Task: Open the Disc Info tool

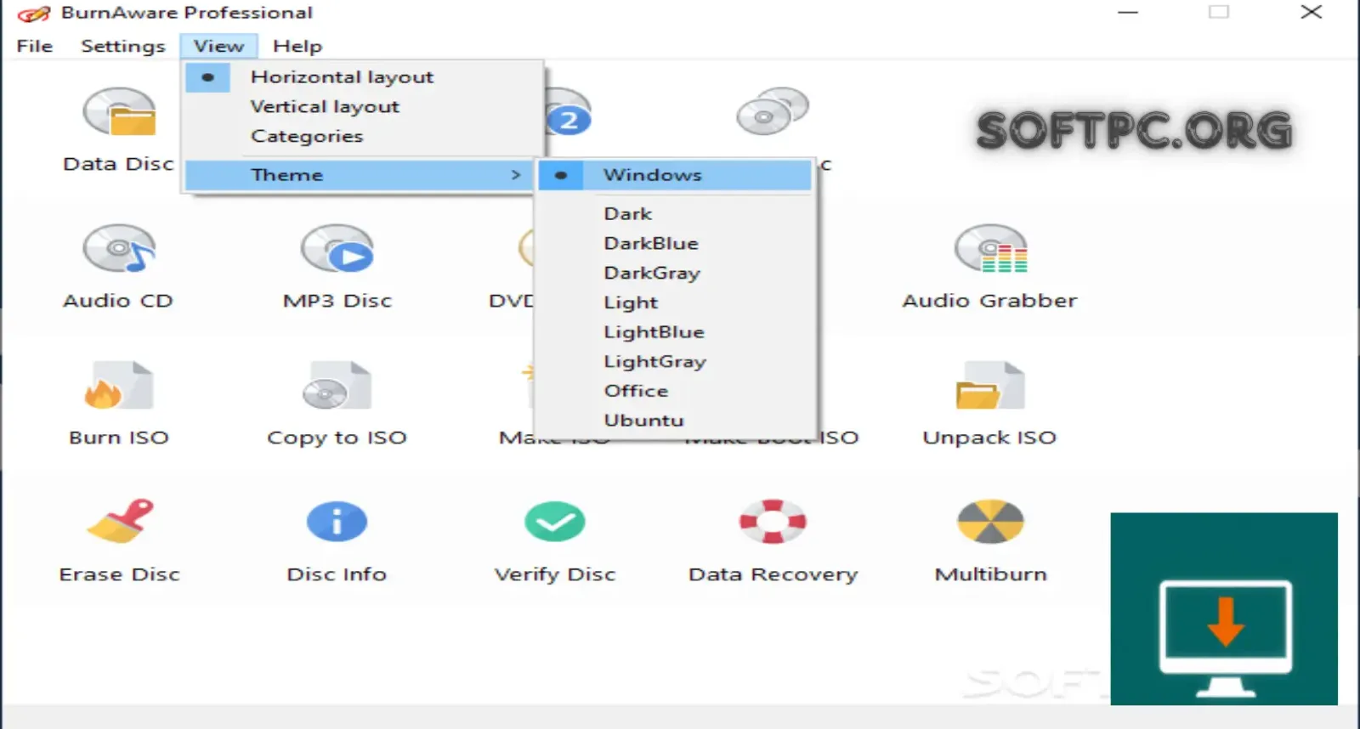Action: click(337, 540)
